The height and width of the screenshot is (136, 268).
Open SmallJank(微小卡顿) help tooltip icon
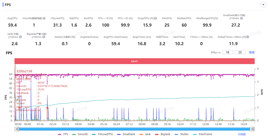[x=242, y=18]
